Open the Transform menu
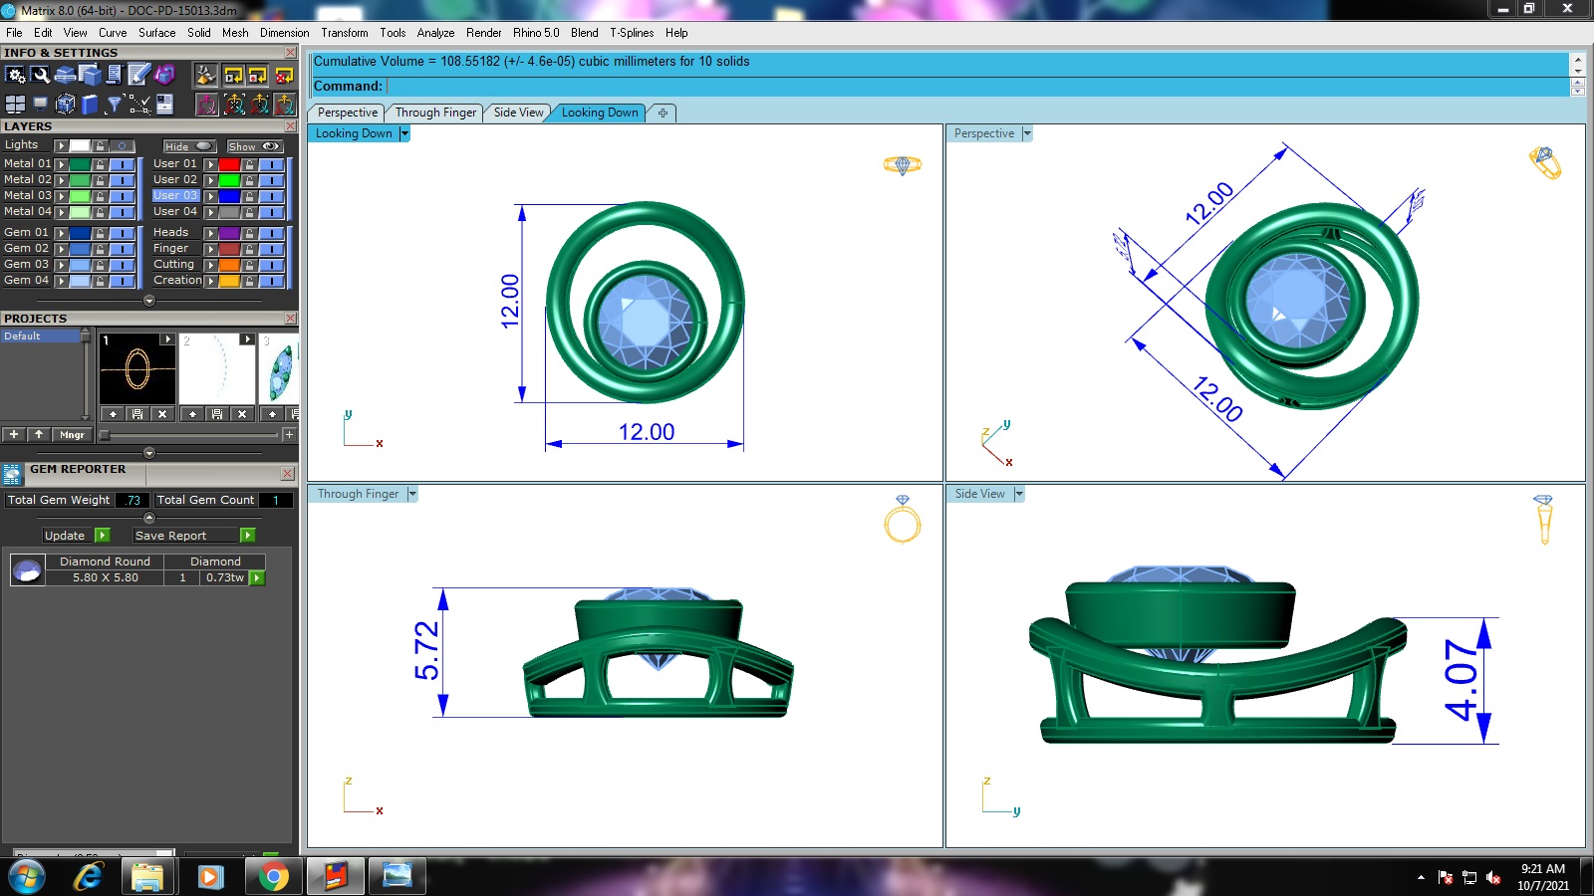This screenshot has width=1594, height=896. (x=344, y=33)
